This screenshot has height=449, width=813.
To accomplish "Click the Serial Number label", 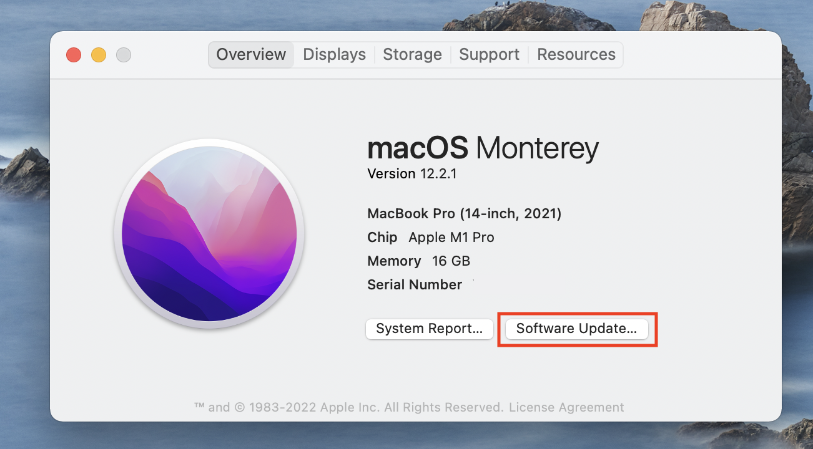I will pyautogui.click(x=415, y=284).
